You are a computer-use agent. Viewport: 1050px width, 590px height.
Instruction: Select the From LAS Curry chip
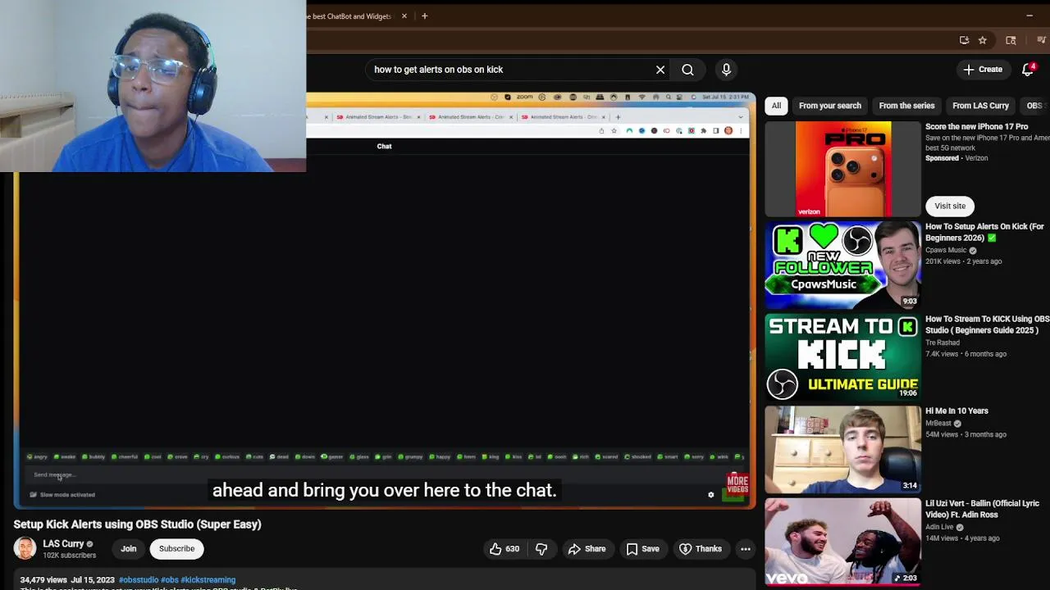(980, 106)
